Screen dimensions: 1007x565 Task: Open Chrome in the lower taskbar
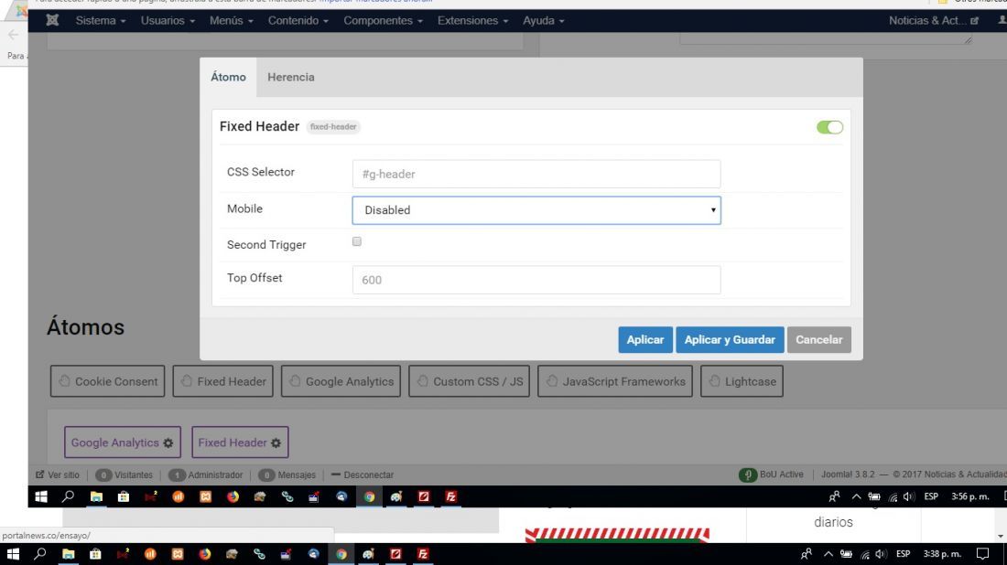pyautogui.click(x=341, y=554)
